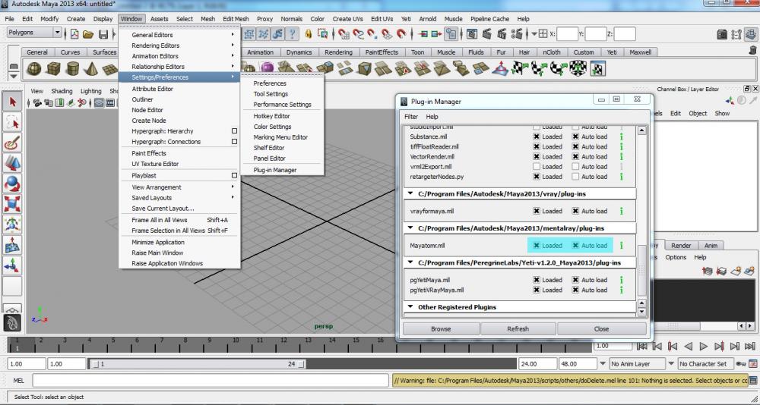Expand General Editors submenu
760x405 pixels.
point(180,35)
